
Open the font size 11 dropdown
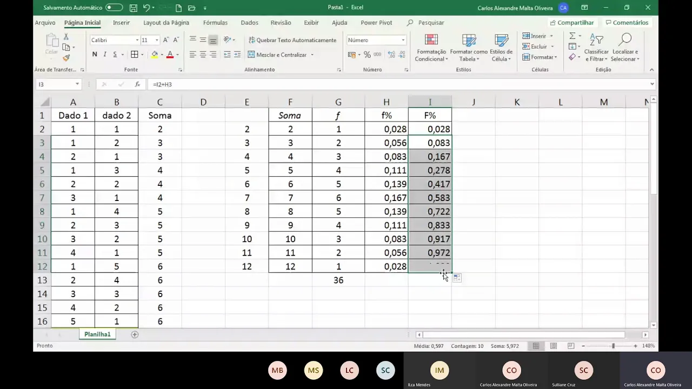[157, 40]
